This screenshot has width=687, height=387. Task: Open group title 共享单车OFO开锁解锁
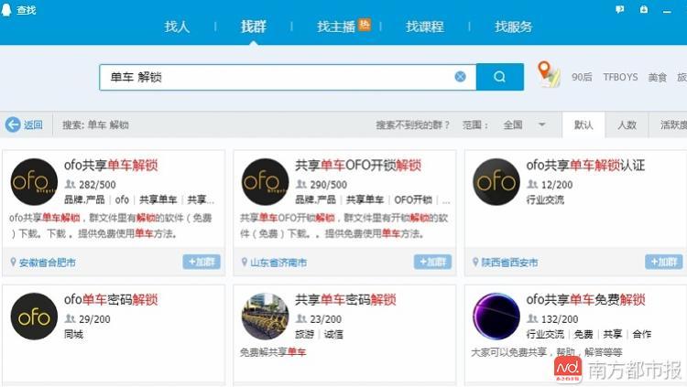[x=358, y=165]
